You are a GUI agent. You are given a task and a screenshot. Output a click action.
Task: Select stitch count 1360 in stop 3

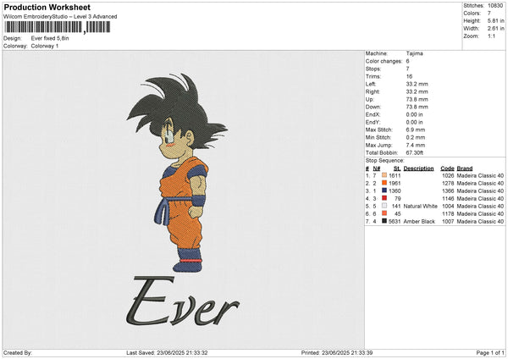395,191
